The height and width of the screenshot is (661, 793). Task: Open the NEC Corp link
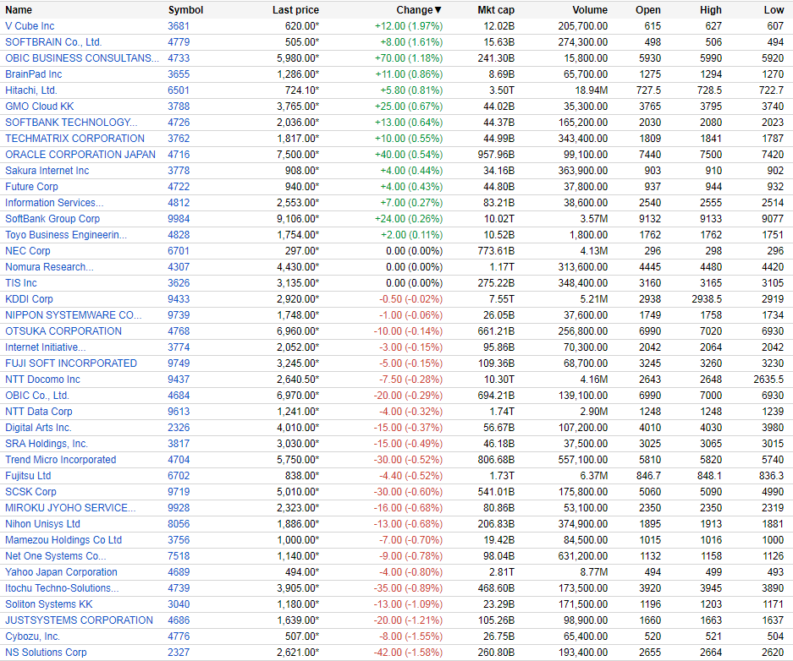28,251
